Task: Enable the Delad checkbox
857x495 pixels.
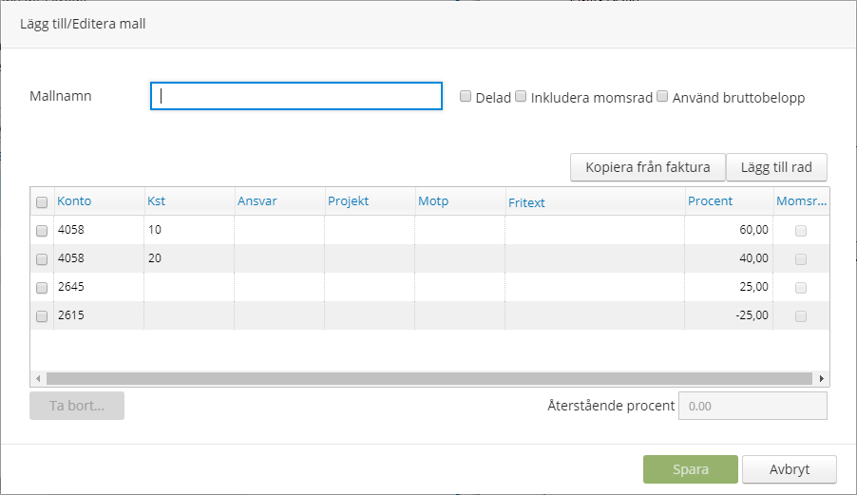Action: pos(466,97)
